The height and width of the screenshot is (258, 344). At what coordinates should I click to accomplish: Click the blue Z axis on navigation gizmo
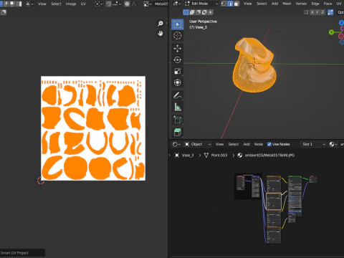click(x=341, y=23)
